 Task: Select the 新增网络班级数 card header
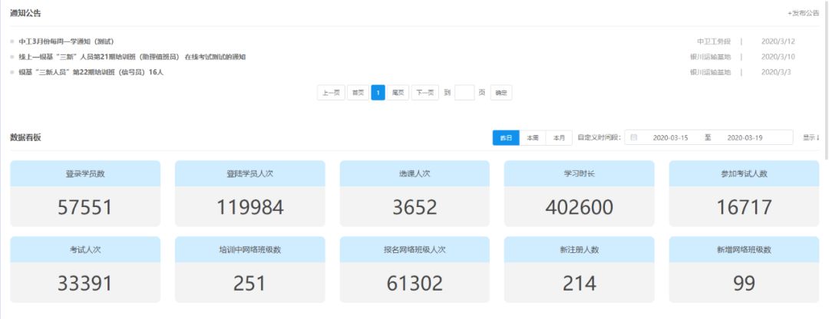[x=744, y=249]
